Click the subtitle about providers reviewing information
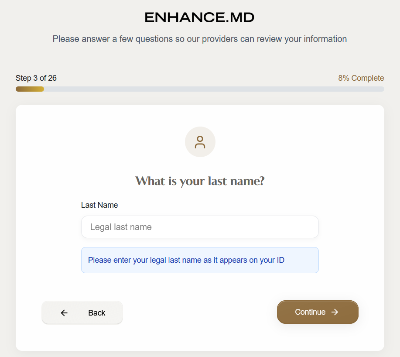 200,39
